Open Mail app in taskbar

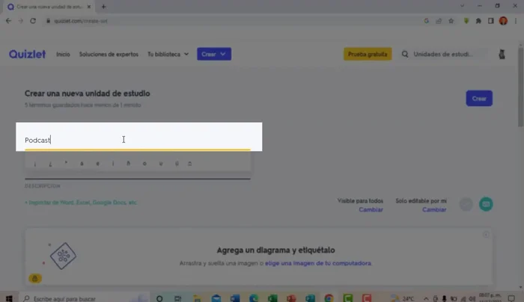point(216,298)
